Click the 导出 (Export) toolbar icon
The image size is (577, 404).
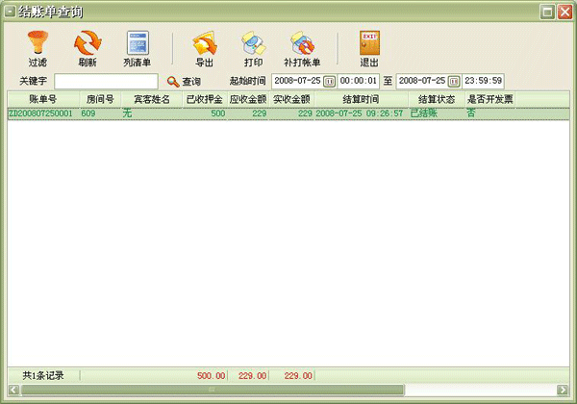point(204,43)
